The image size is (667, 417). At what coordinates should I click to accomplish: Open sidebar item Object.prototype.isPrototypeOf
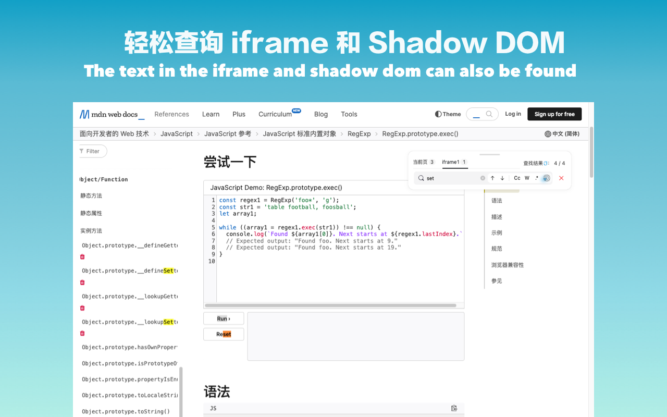130,363
